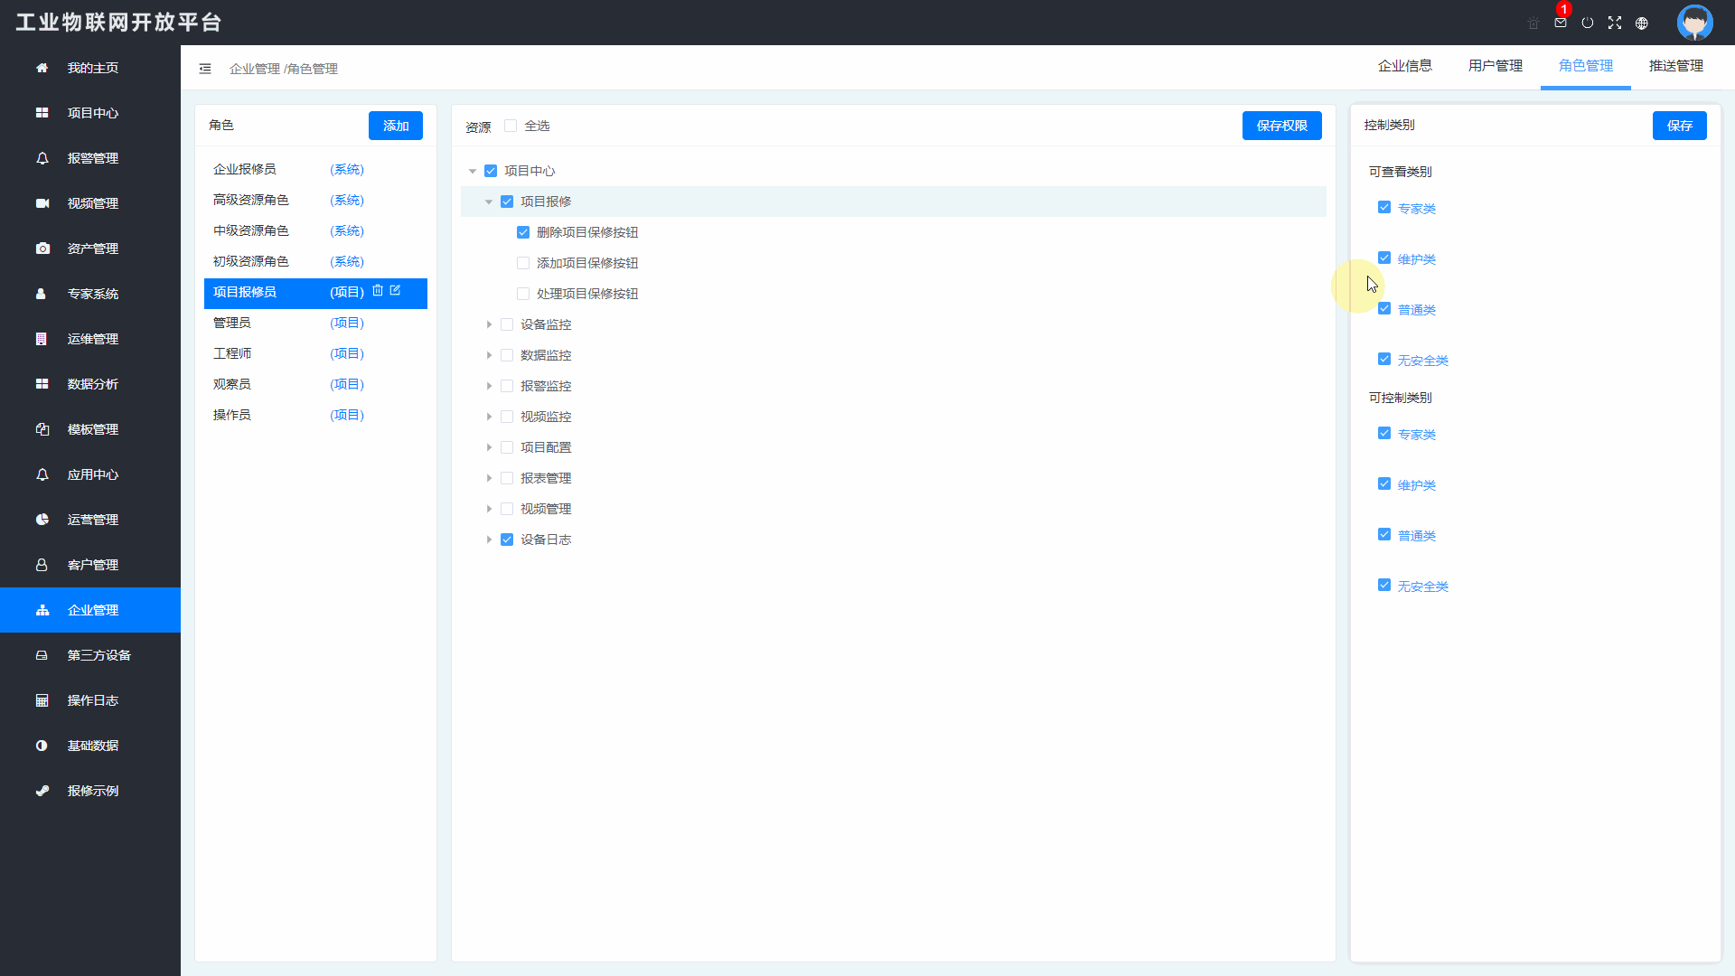Viewport: 1735px width, 976px height.
Task: Select the 工程师 role in role list
Action: pos(232,352)
